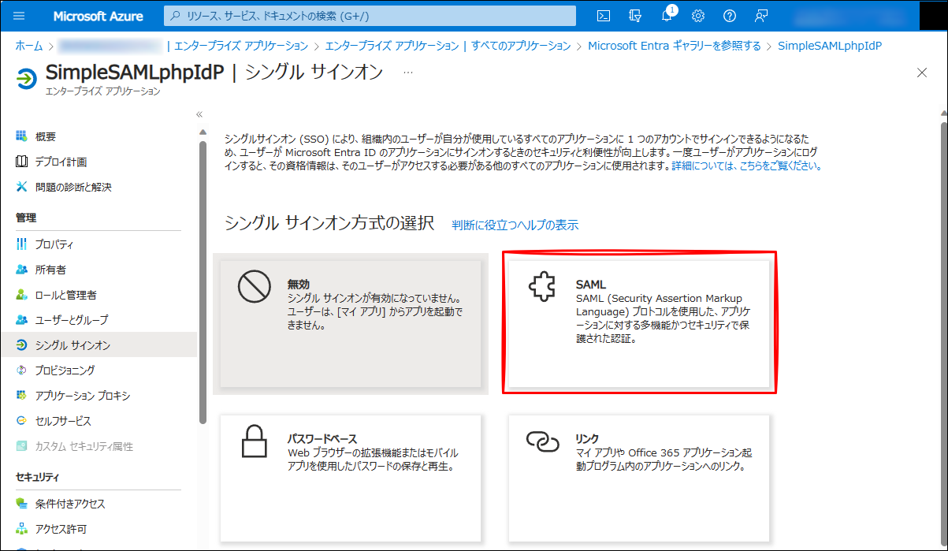Open the portal settings gear
The width and height of the screenshot is (948, 551).
click(x=697, y=16)
